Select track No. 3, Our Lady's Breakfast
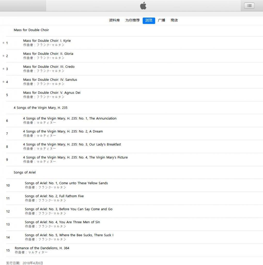The height and width of the screenshot is (265, 263). (134, 146)
